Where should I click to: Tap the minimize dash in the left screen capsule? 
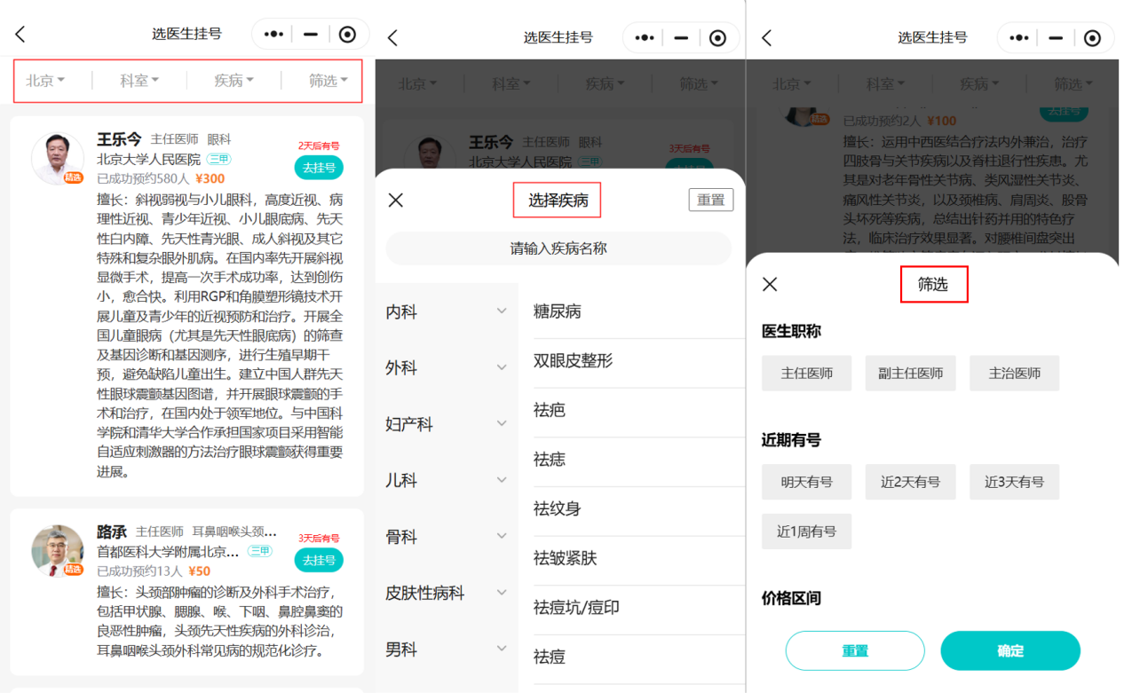pos(311,34)
